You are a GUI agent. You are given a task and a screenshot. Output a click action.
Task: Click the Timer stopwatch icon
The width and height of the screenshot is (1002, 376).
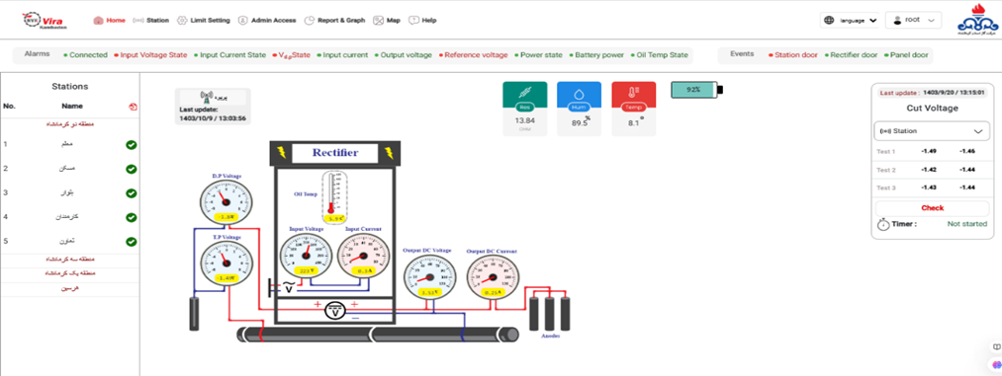[882, 224]
